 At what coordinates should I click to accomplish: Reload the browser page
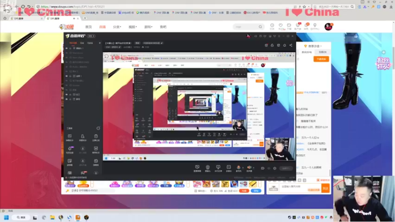[23, 6]
